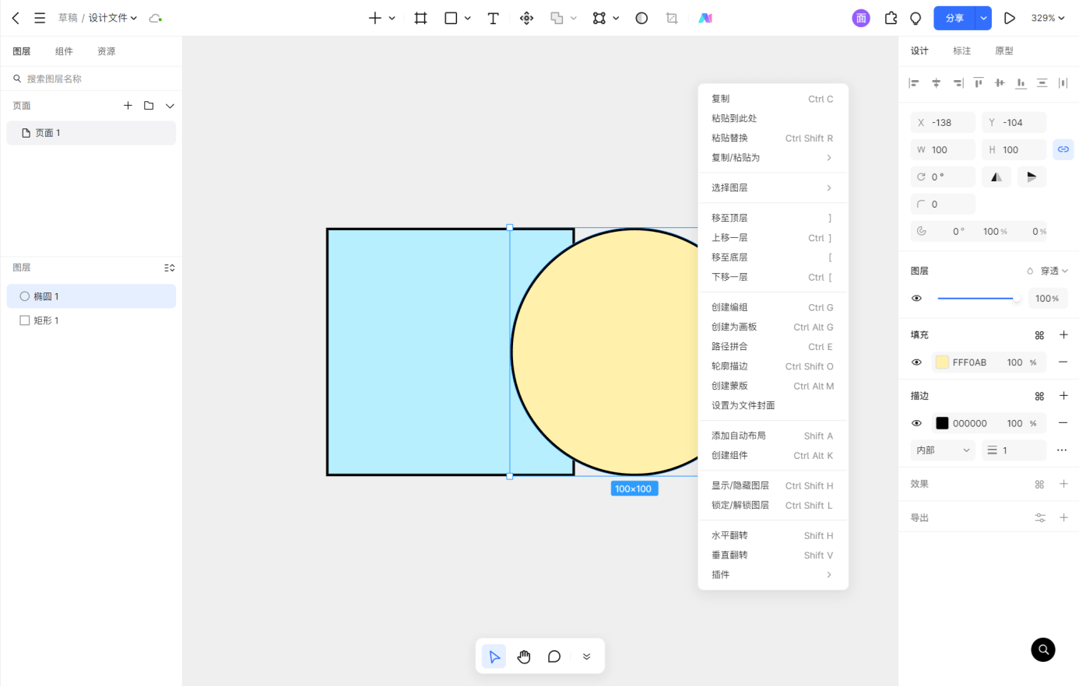The width and height of the screenshot is (1079, 686).
Task: Click the back arrow icon
Action: [16, 18]
